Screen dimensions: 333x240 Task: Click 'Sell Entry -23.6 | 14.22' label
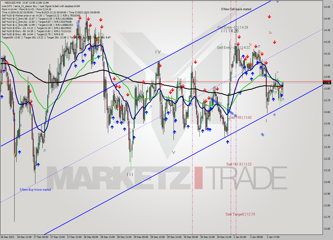pos(233,47)
